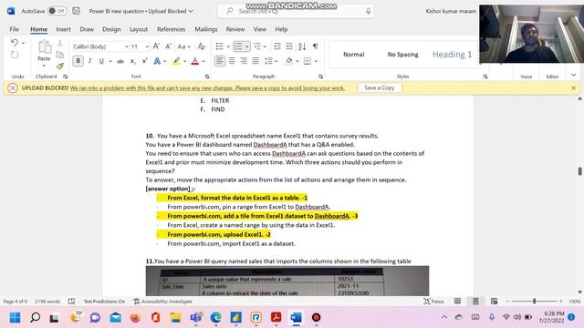This screenshot has height=328, width=584.
Task: Open the font color dropdown arrow
Action: [x=203, y=61]
